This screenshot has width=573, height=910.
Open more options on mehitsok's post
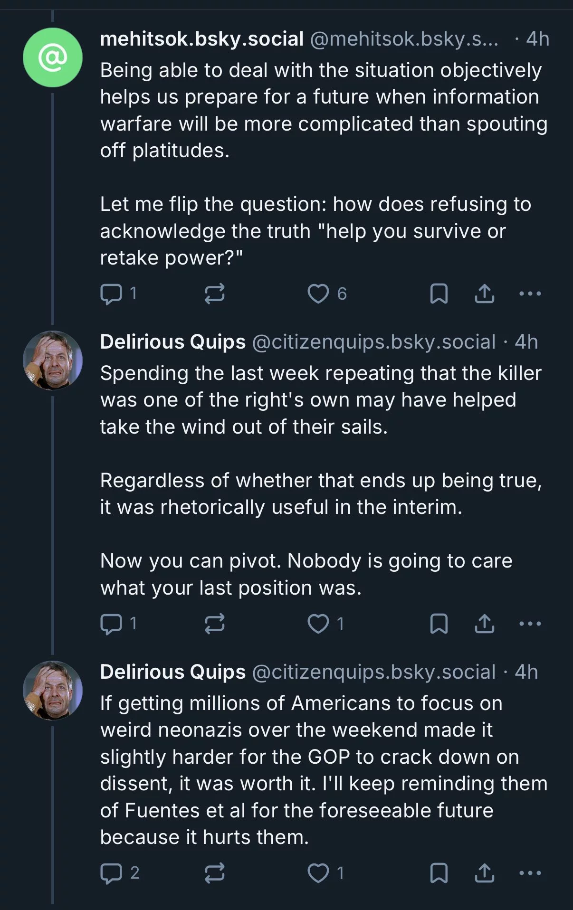[530, 294]
